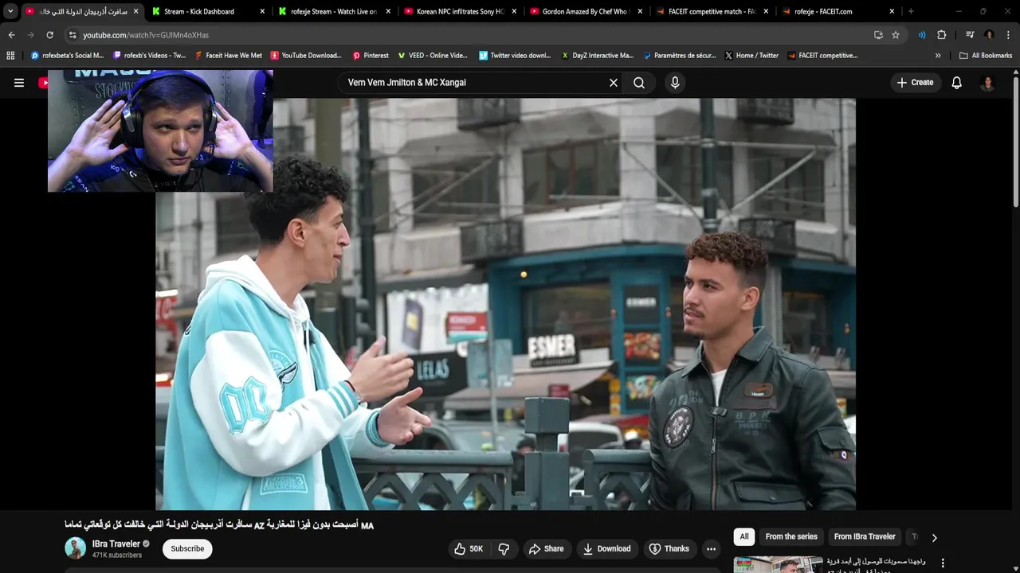Open Home / Twitter bookmark
Screen dimensions: 1020x573
tap(751, 56)
